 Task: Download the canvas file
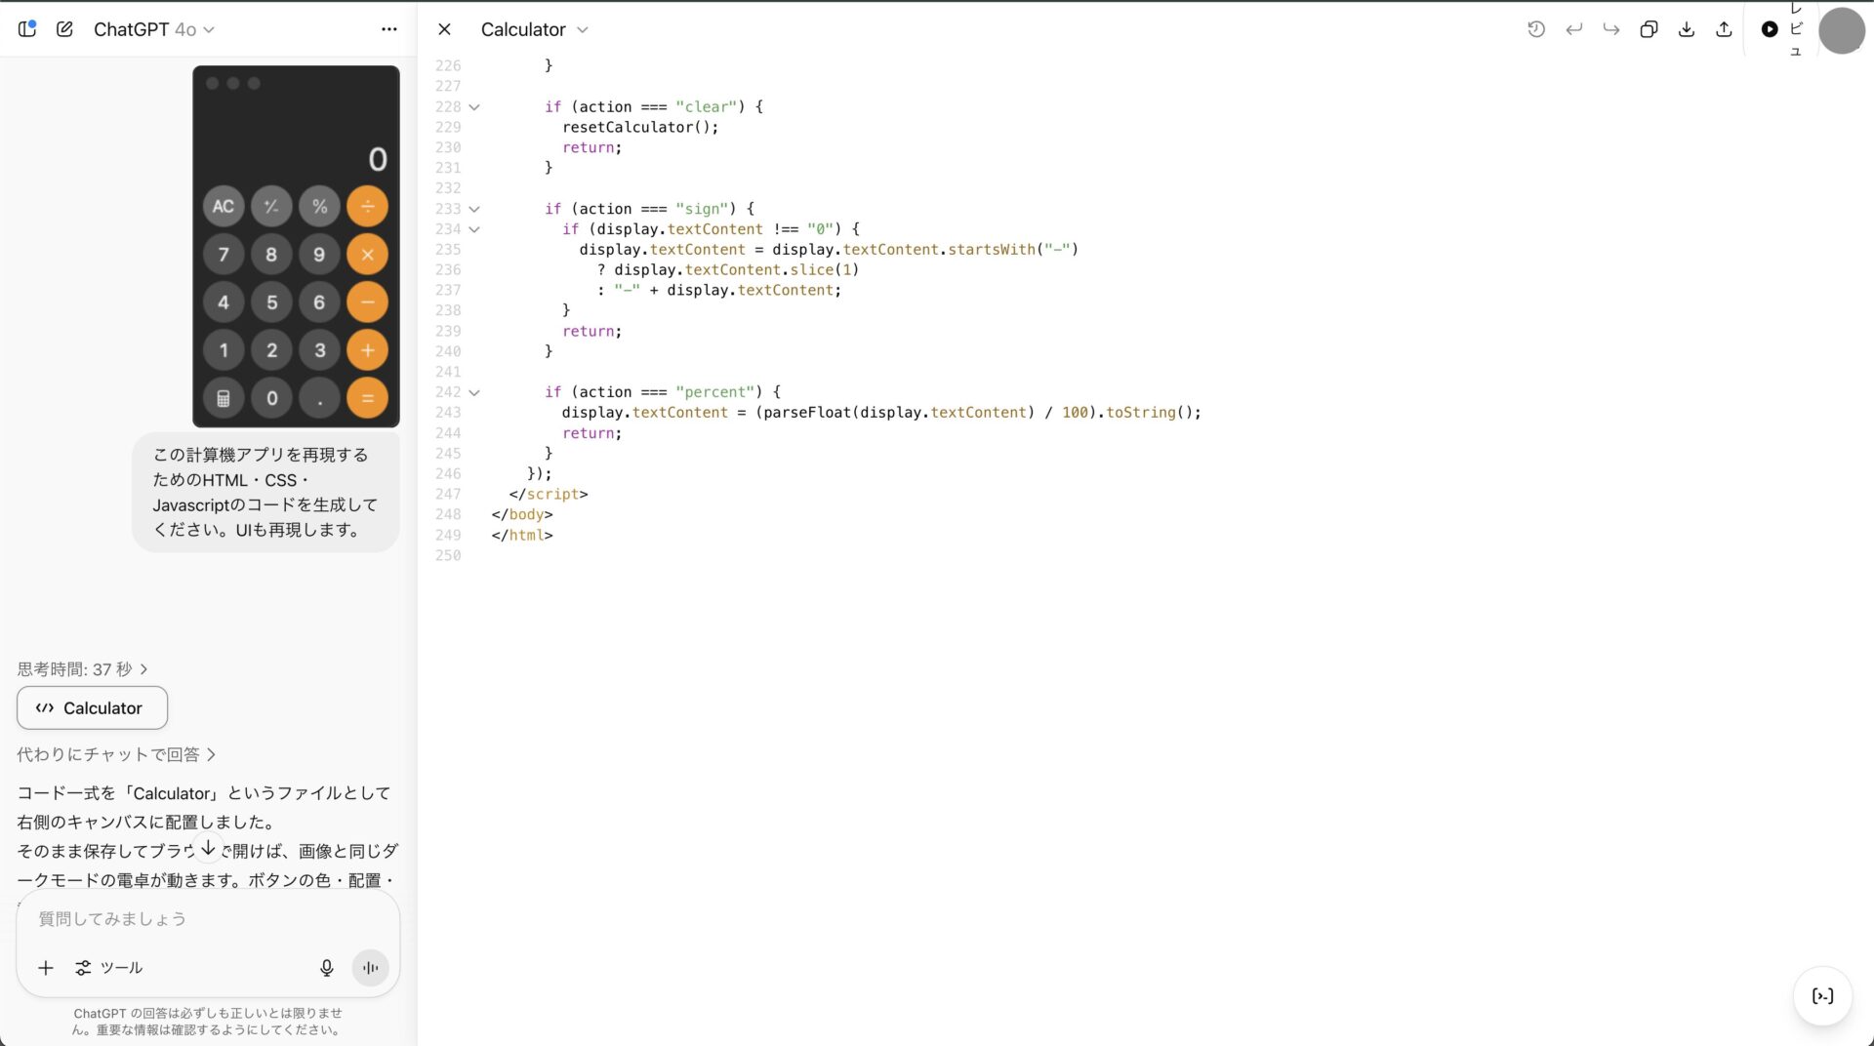[1686, 29]
